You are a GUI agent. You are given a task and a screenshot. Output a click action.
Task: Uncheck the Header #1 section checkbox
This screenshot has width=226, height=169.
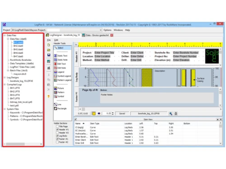[x=57, y=129]
